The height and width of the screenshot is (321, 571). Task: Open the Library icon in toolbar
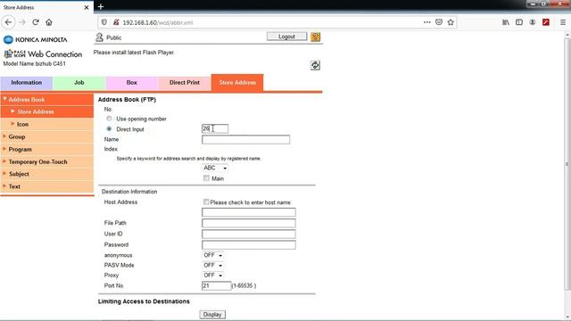click(x=506, y=22)
